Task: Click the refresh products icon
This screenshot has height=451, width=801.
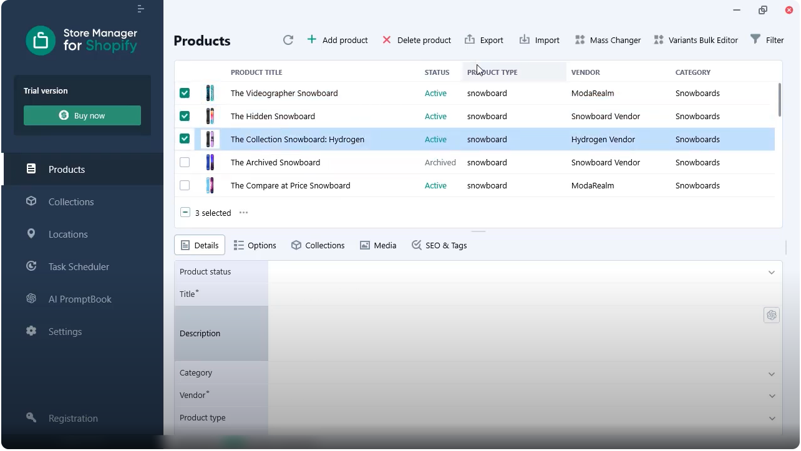Action: click(x=288, y=40)
